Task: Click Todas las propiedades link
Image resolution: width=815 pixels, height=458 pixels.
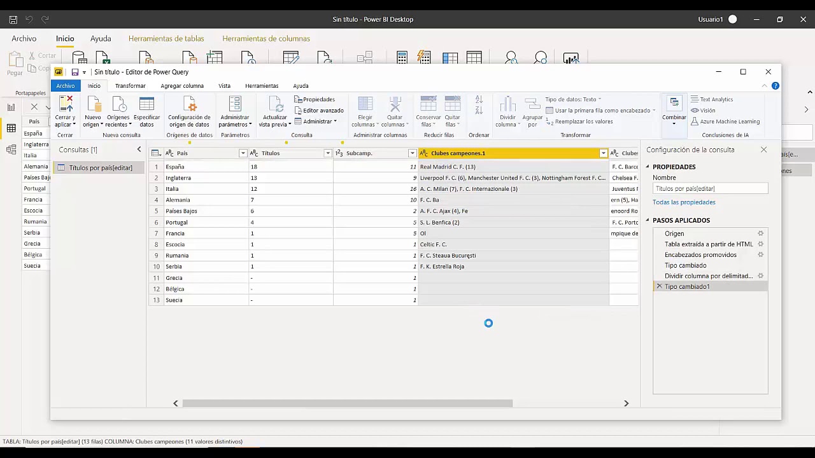Action: coord(684,202)
